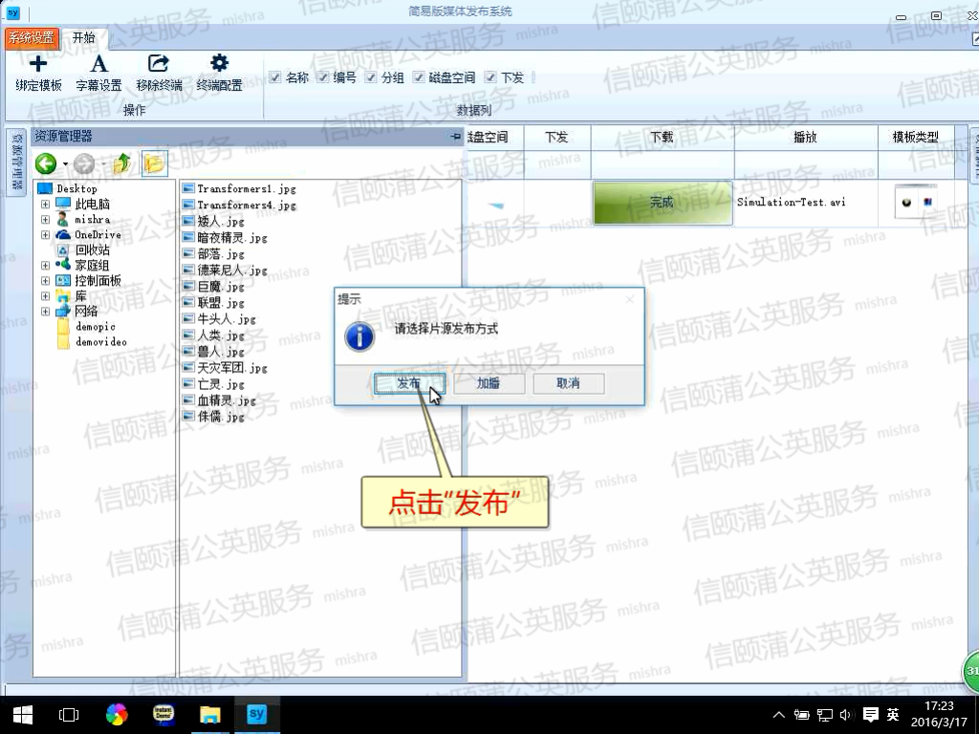979x734 pixels.
Task: Click the 移除终端 remove terminal icon
Action: (x=159, y=65)
